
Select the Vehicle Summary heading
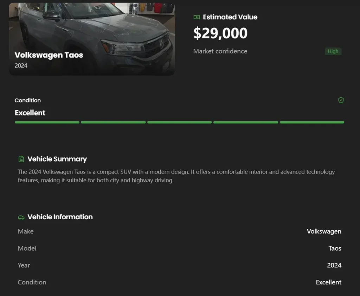click(57, 159)
